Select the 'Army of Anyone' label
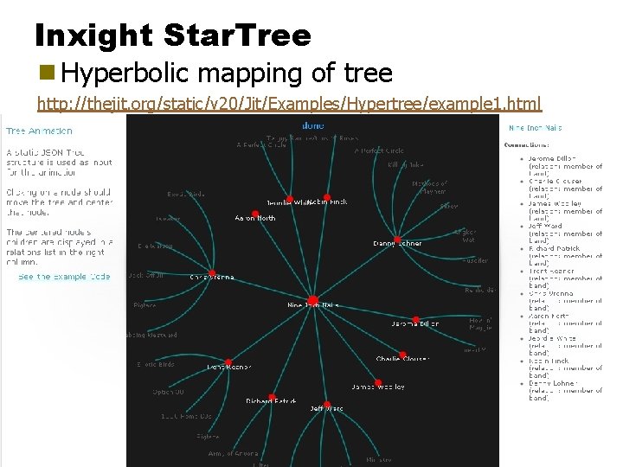 tap(234, 453)
